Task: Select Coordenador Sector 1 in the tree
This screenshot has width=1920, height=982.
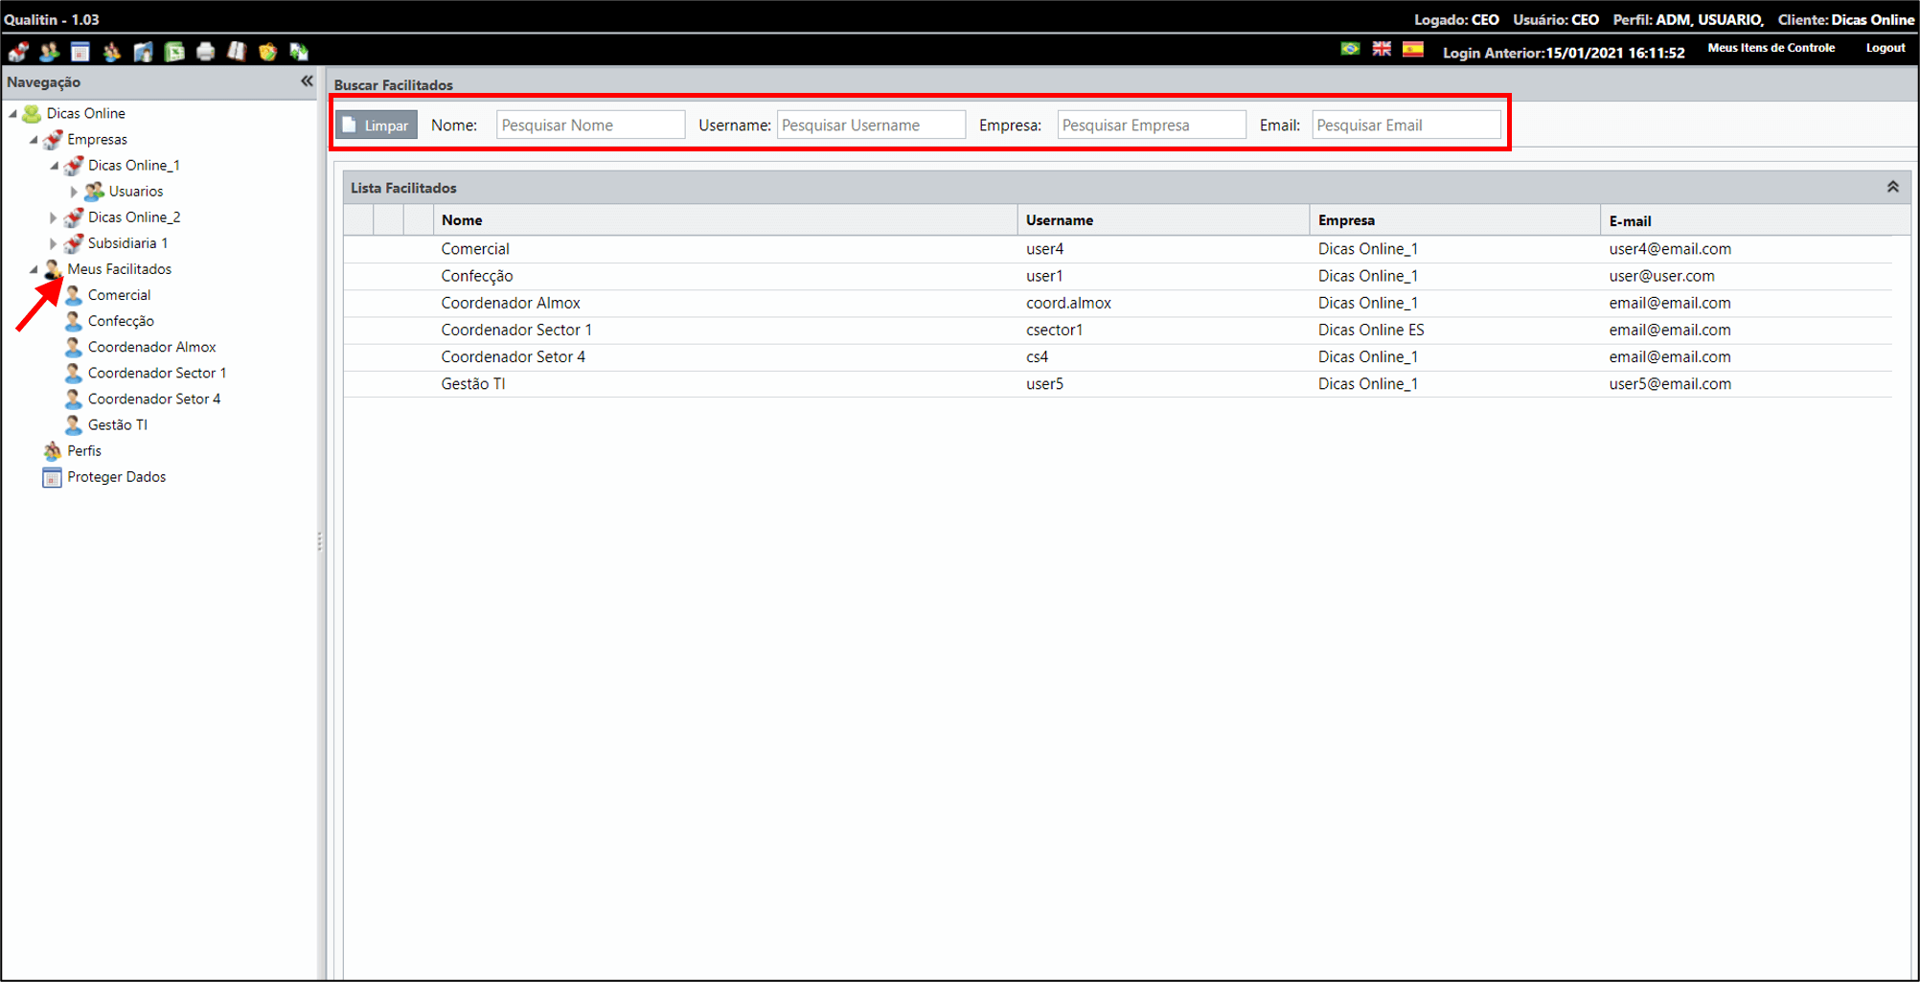Action: click(157, 373)
